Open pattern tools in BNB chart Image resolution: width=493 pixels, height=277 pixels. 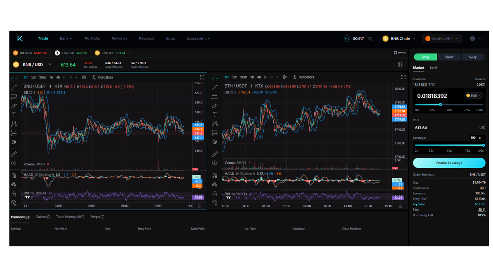click(14, 124)
